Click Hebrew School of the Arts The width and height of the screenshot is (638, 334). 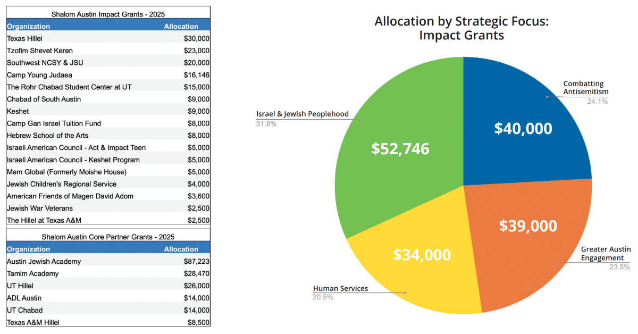pos(47,136)
